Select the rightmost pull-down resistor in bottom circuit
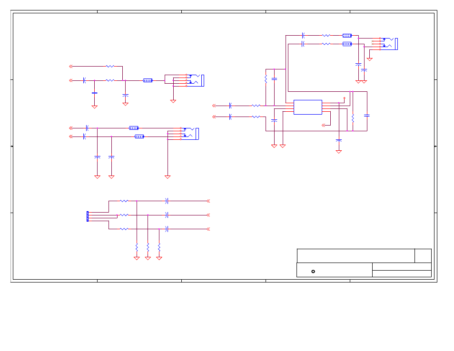This screenshot has height=351, width=454. [159, 247]
